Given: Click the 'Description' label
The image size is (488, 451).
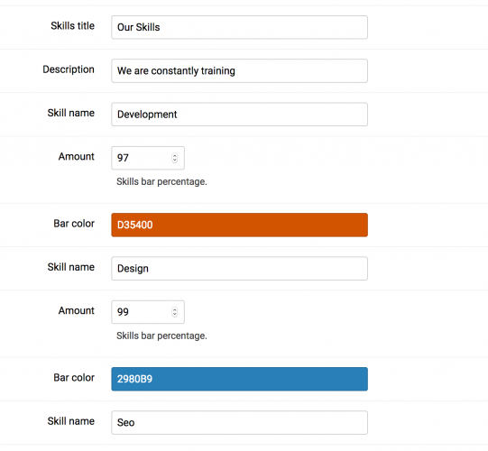Looking at the screenshot, I should [69, 69].
